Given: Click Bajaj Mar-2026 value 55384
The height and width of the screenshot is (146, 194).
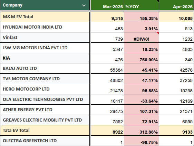Looking at the screenshot, I should point(107,69).
